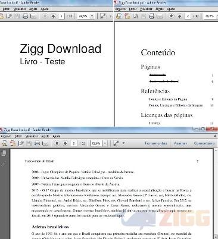Open 'Licença' contents entry

click(x=155, y=123)
